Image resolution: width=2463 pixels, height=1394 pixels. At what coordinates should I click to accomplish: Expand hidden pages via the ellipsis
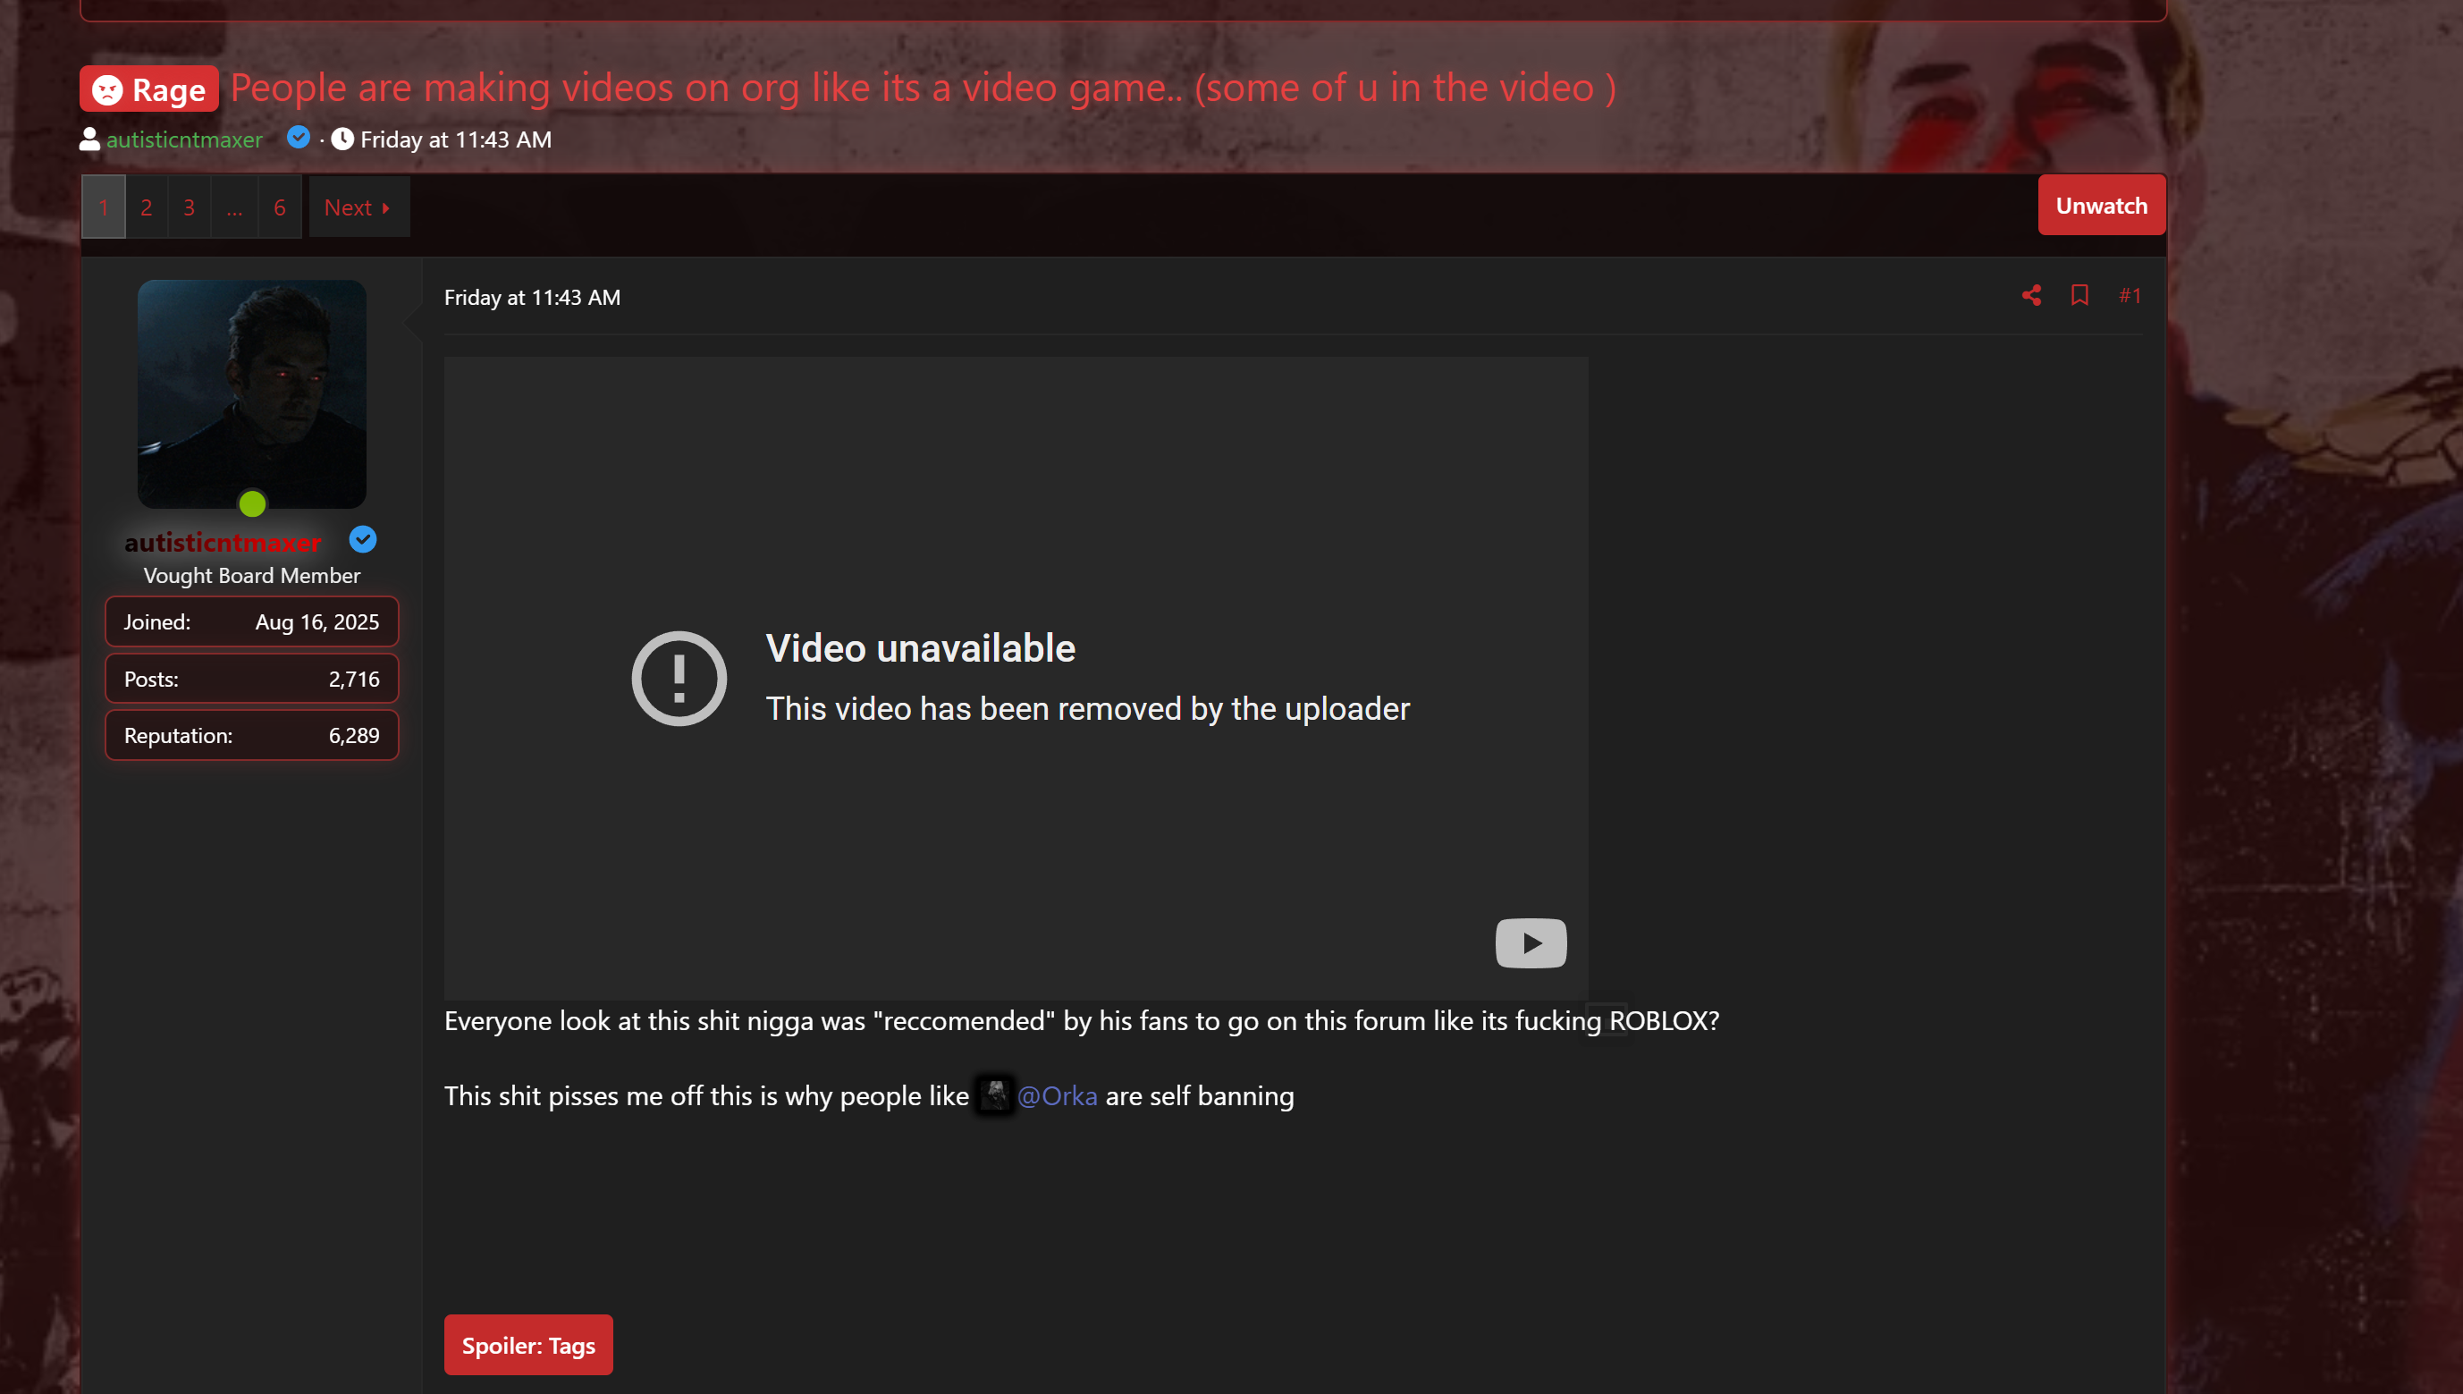coord(234,207)
